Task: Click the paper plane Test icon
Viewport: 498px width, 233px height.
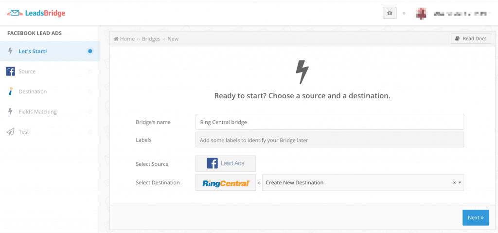Action: tap(10, 132)
